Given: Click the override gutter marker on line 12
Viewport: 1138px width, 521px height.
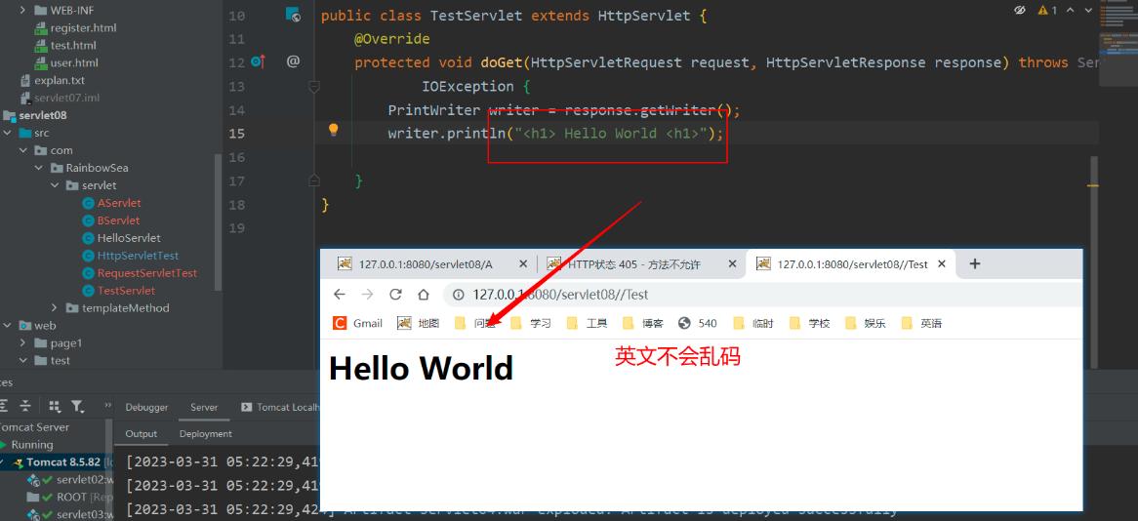Looking at the screenshot, I should pyautogui.click(x=258, y=61).
